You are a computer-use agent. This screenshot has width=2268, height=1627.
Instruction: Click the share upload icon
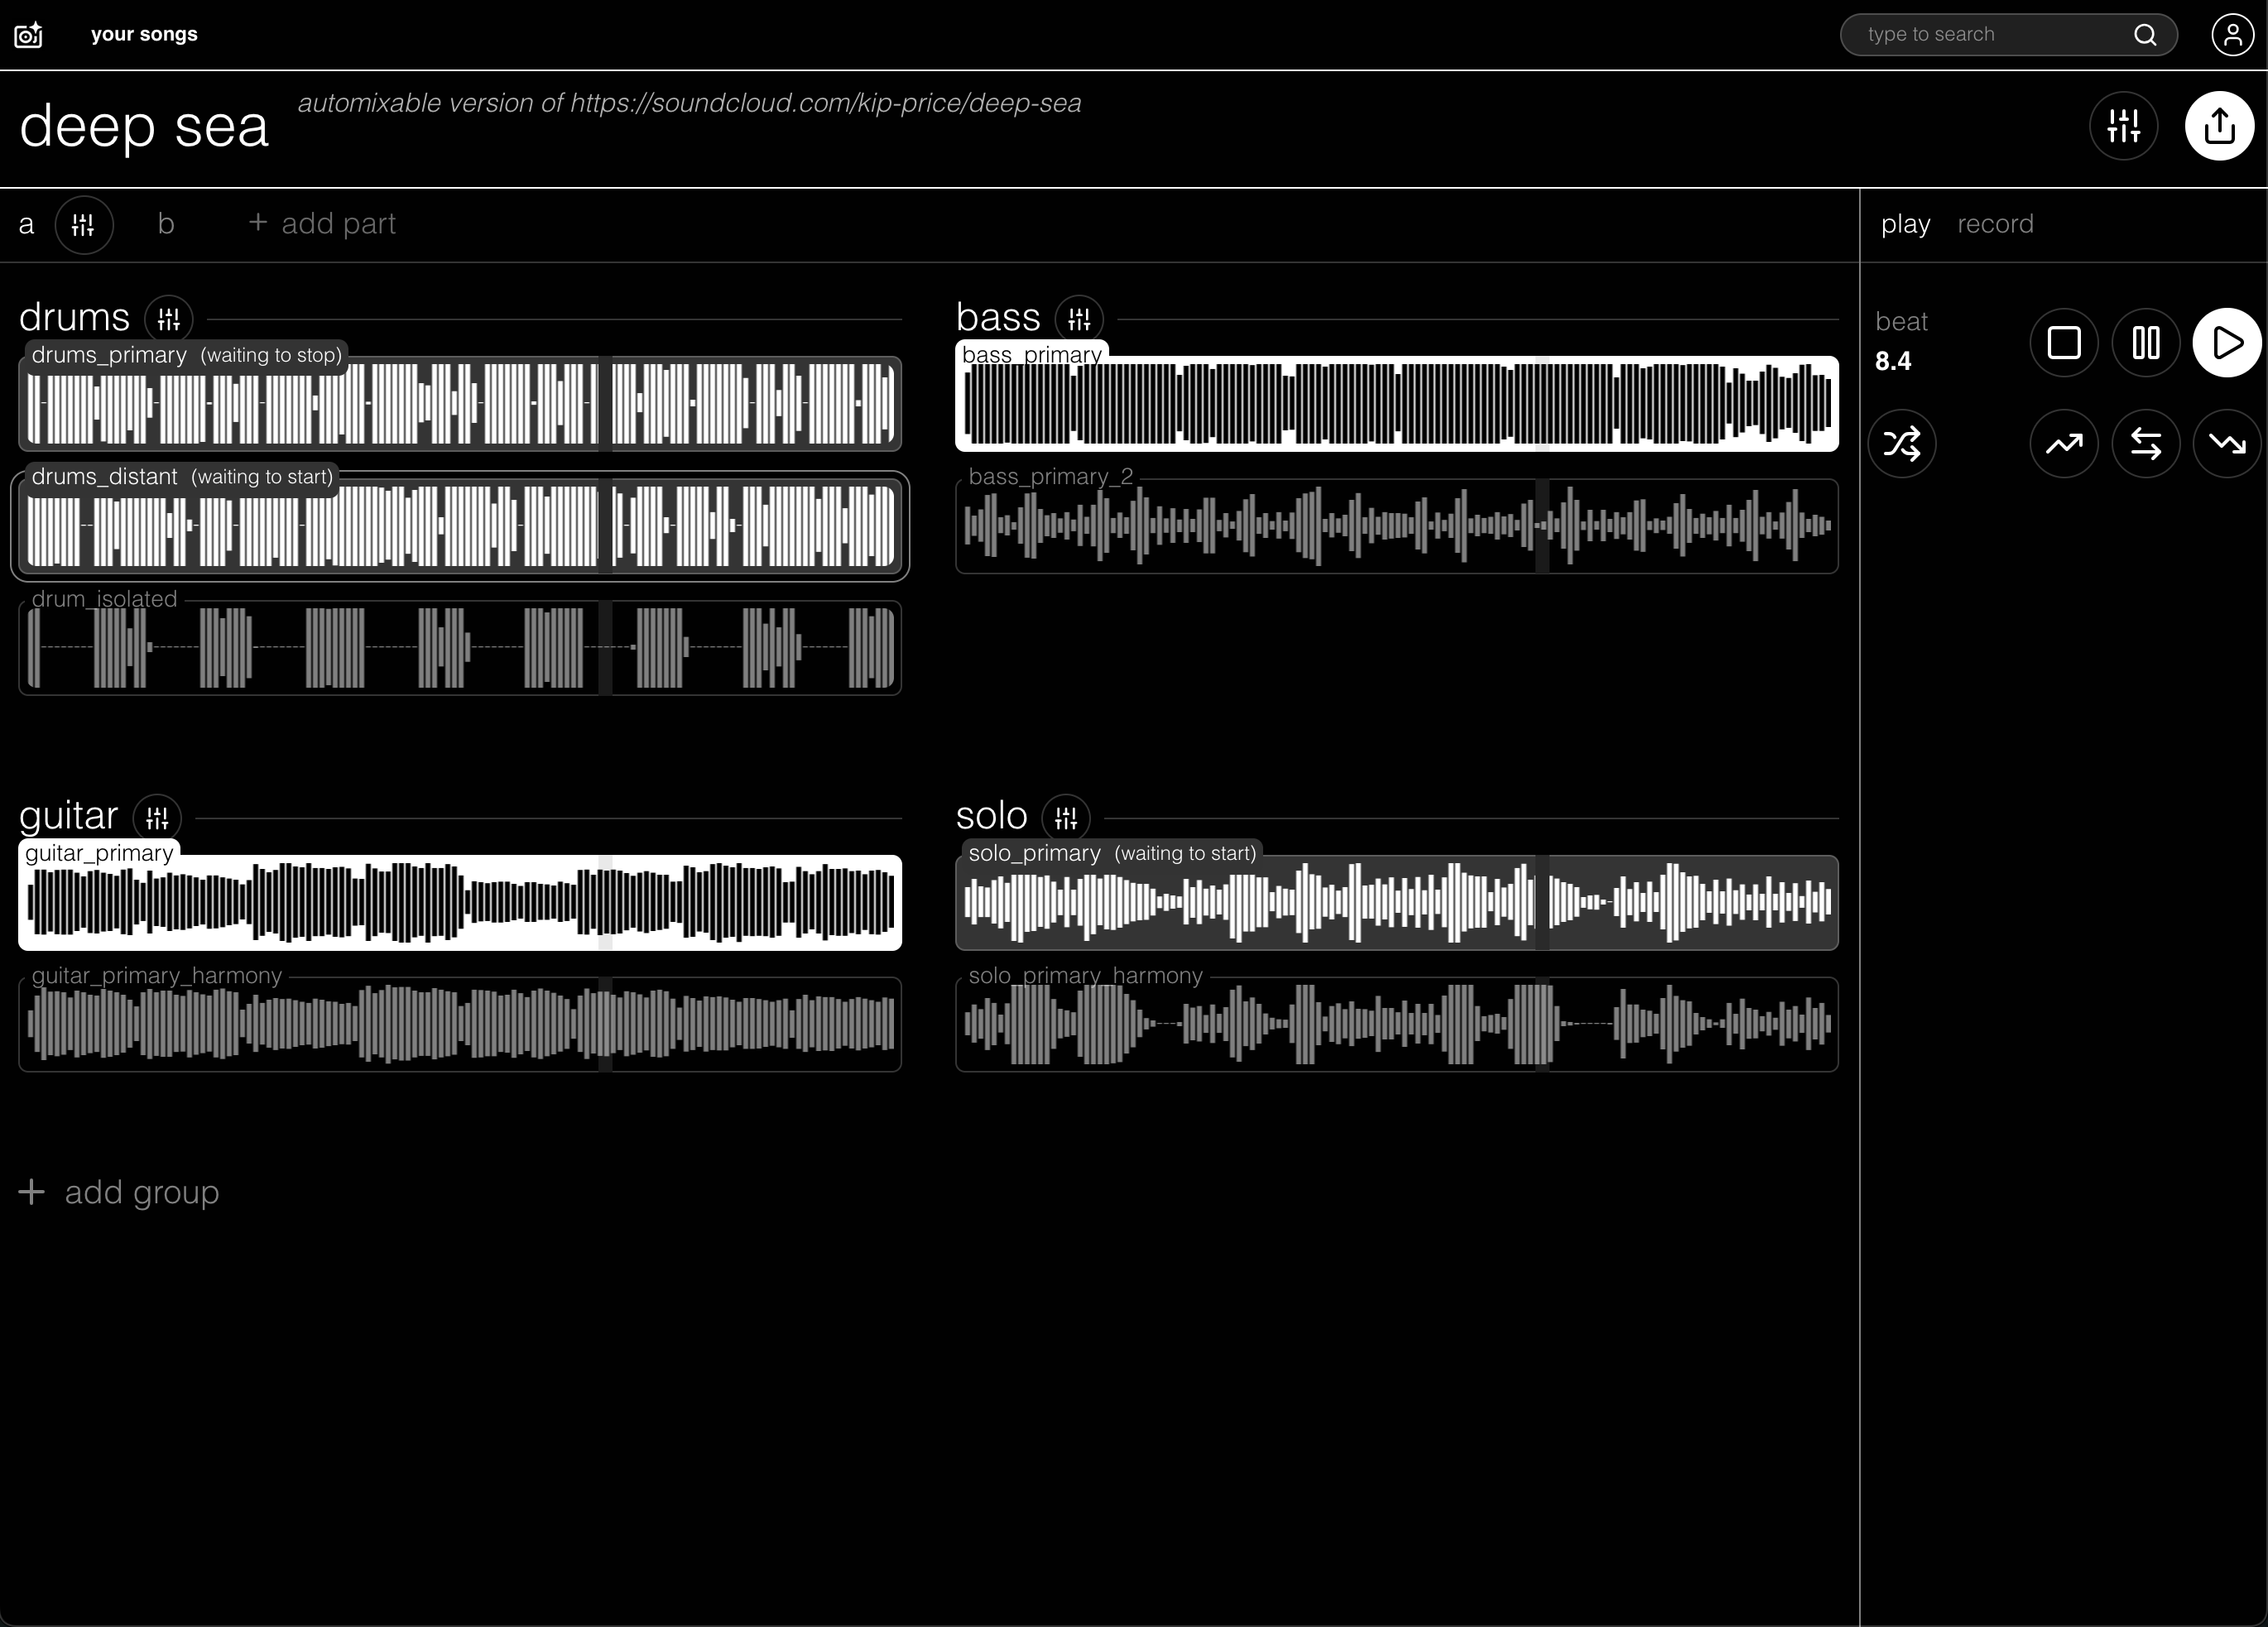pos(2218,126)
